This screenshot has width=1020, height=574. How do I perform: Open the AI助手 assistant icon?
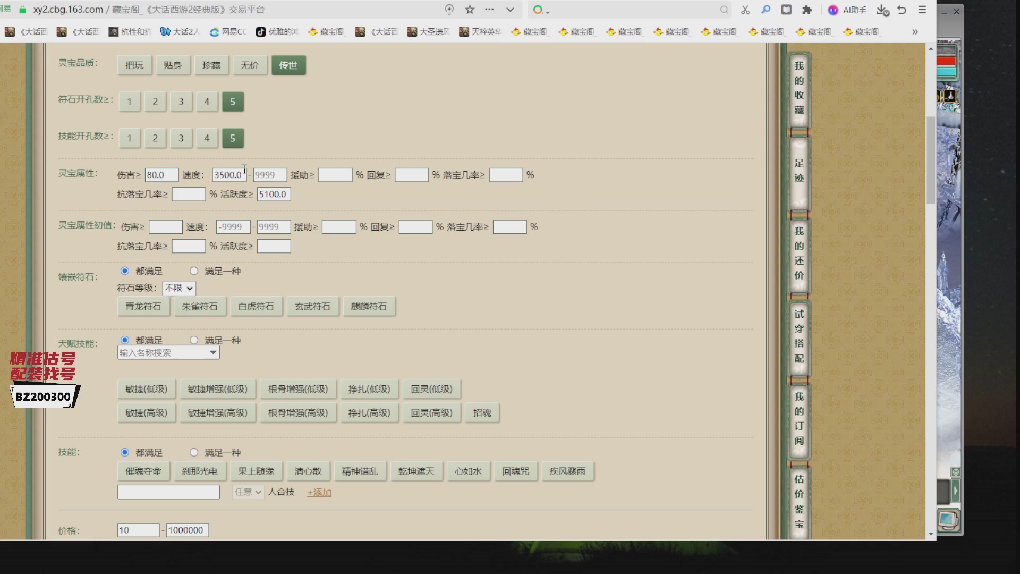click(x=833, y=10)
